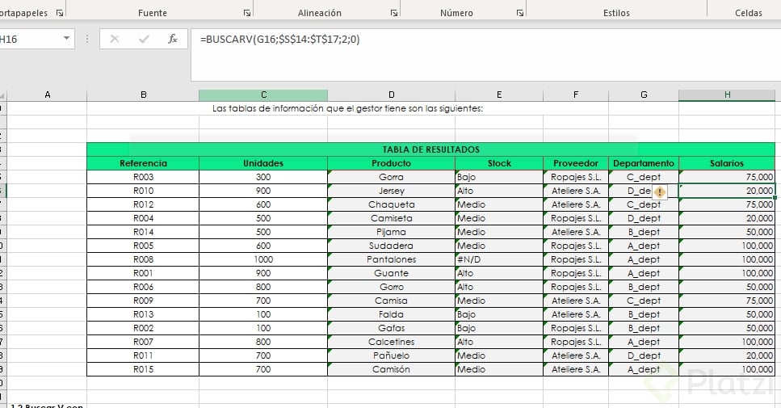Select column E header
This screenshot has height=408, width=781.
point(499,95)
